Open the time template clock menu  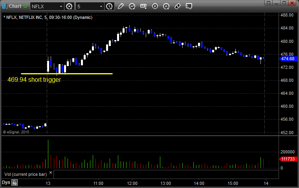click(110, 6)
